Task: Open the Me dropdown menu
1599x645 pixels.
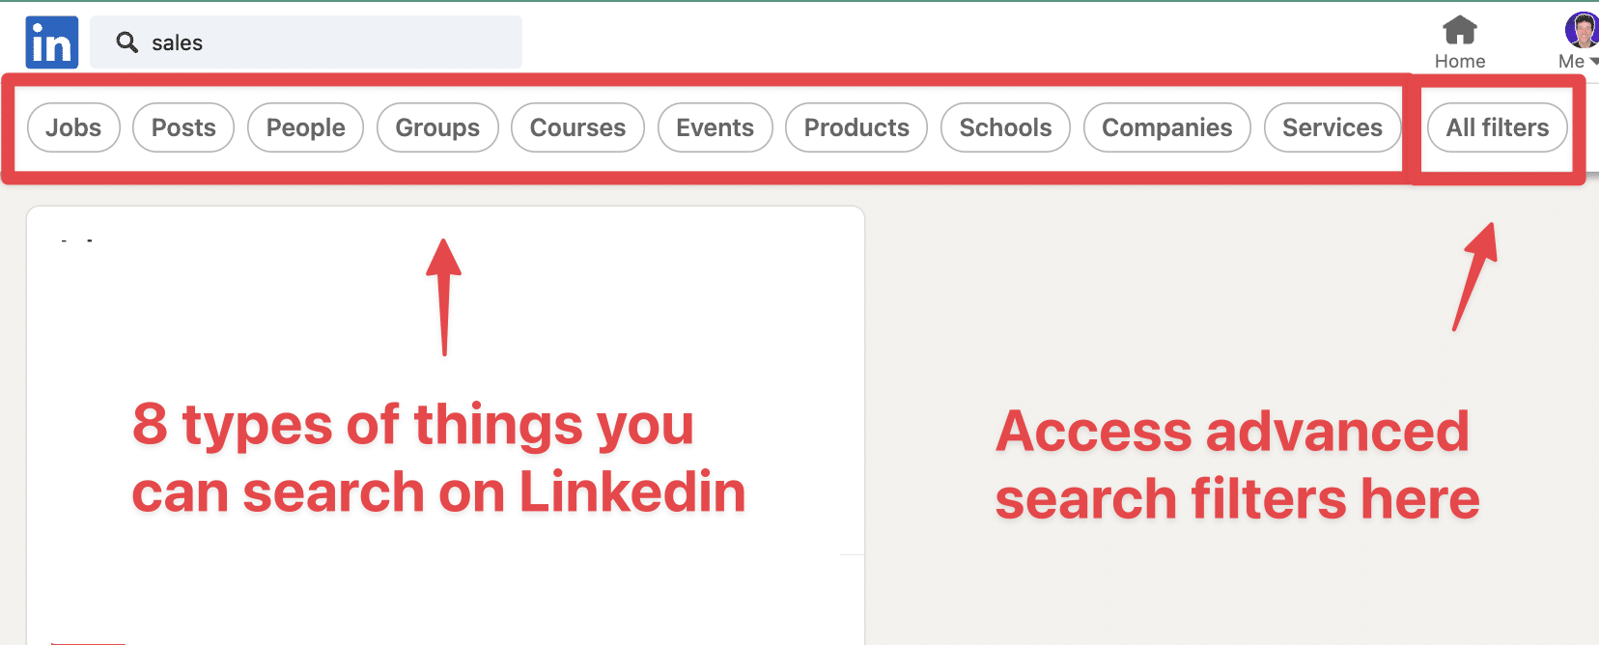Action: point(1574,61)
